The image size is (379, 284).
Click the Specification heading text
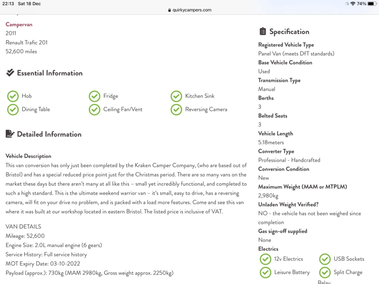pos(289,32)
